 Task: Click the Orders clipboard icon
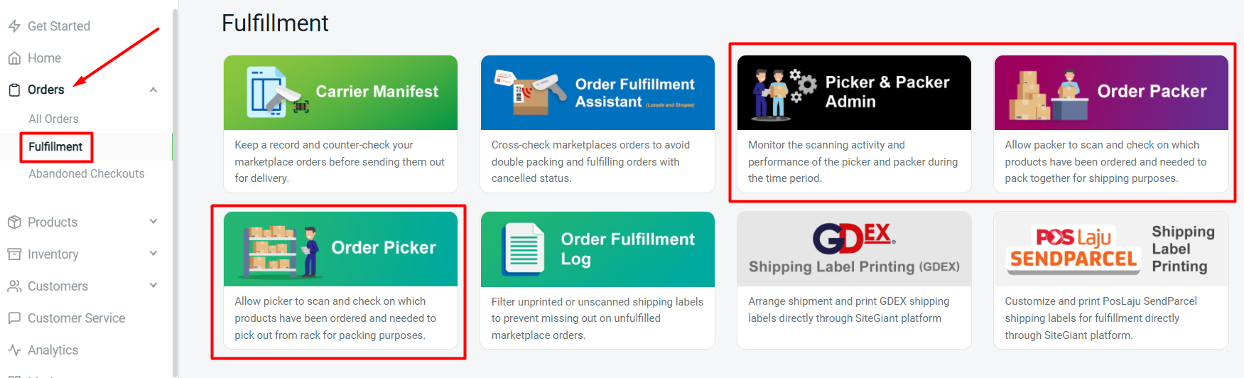click(x=14, y=90)
